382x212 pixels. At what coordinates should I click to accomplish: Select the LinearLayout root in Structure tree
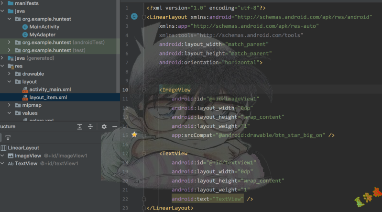coord(23,148)
